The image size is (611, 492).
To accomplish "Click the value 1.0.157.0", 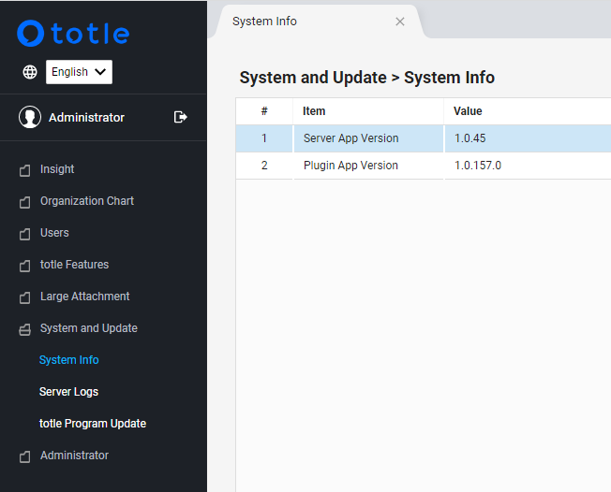I will 478,166.
